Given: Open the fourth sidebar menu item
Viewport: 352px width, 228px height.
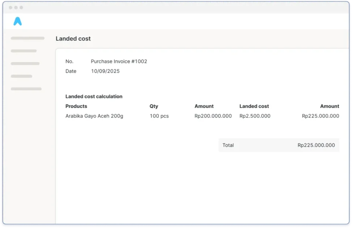Looking at the screenshot, I should click(x=21, y=76).
